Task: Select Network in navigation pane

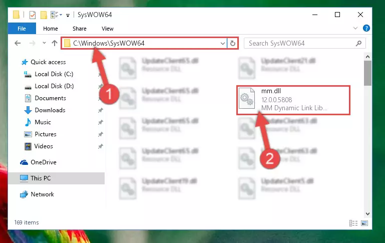Action: 42,194
